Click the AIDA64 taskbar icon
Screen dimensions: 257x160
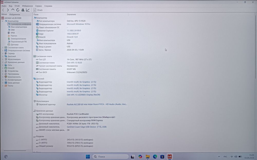[169, 157]
